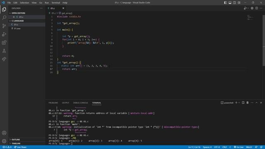265x149 pixels.
Task: Close the 01.c editor tab
Action: click(63, 8)
